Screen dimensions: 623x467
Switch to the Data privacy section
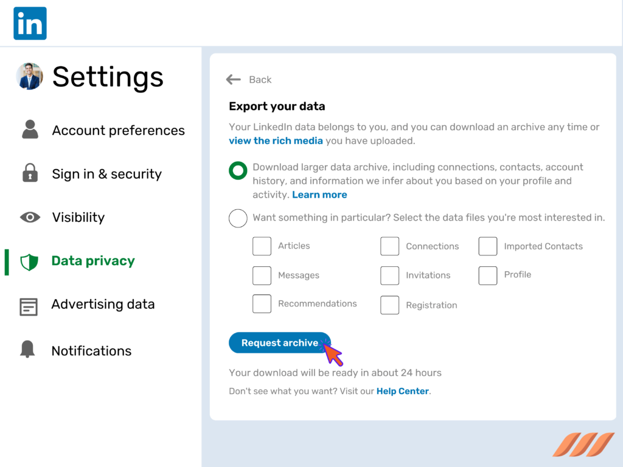tap(92, 260)
